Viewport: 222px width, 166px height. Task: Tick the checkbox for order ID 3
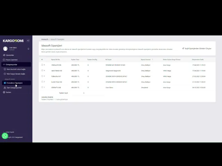42,76
